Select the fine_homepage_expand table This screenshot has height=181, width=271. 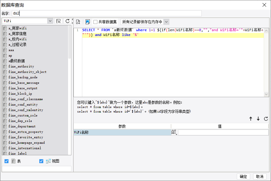click(x=27, y=143)
